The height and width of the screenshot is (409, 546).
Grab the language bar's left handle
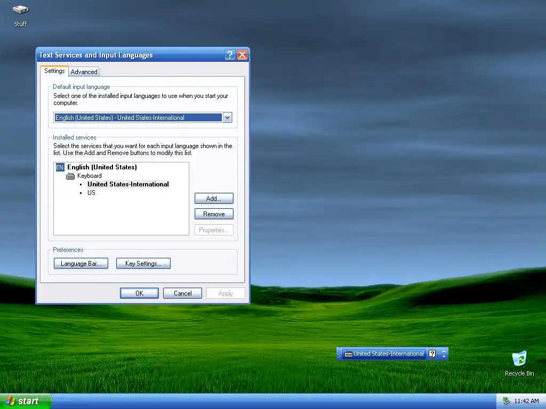339,354
